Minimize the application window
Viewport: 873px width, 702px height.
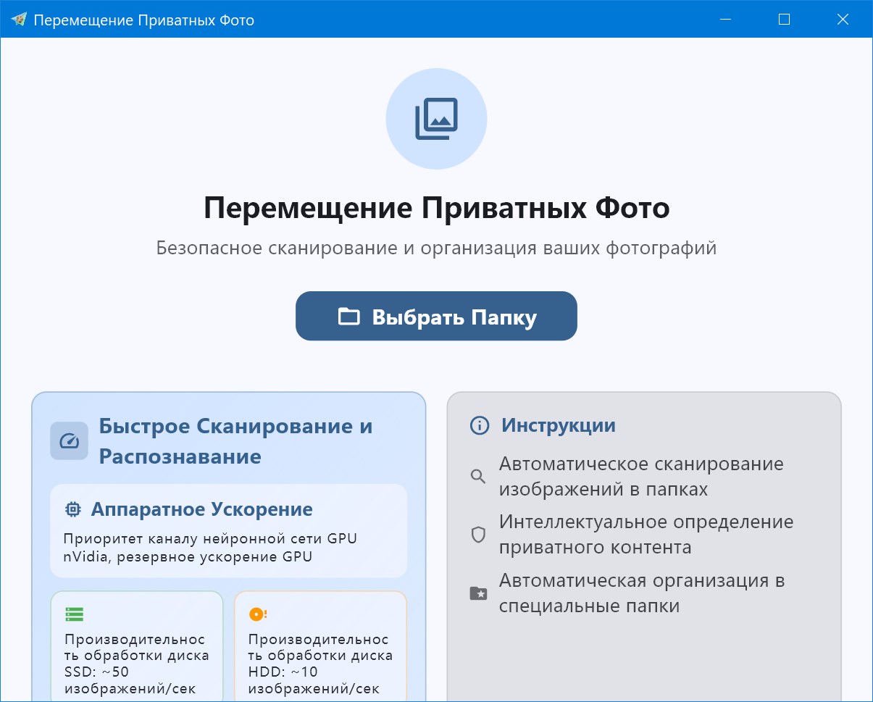[x=725, y=20]
